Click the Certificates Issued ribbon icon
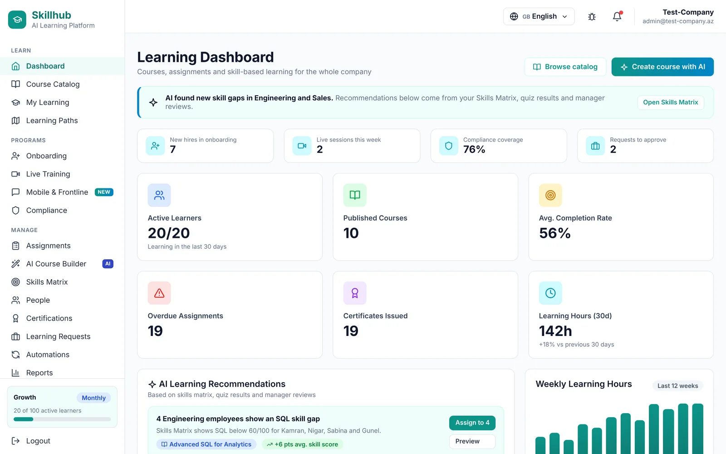This screenshot has width=726, height=454. (x=355, y=293)
